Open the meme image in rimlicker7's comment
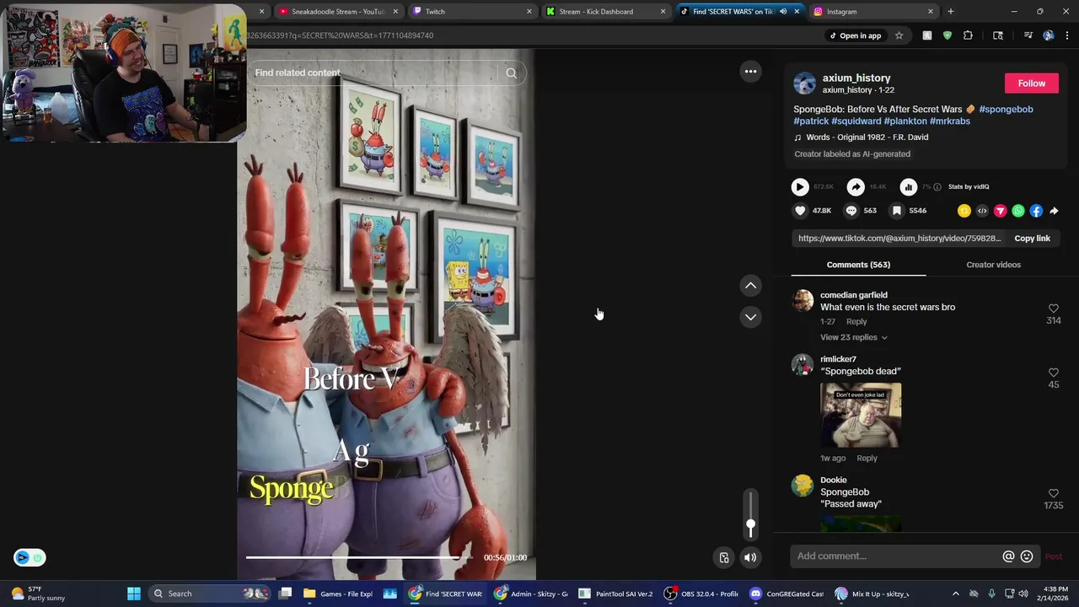 tap(861, 416)
